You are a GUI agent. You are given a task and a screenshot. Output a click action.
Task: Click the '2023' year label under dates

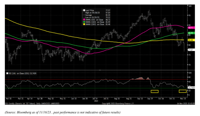[96, 101]
